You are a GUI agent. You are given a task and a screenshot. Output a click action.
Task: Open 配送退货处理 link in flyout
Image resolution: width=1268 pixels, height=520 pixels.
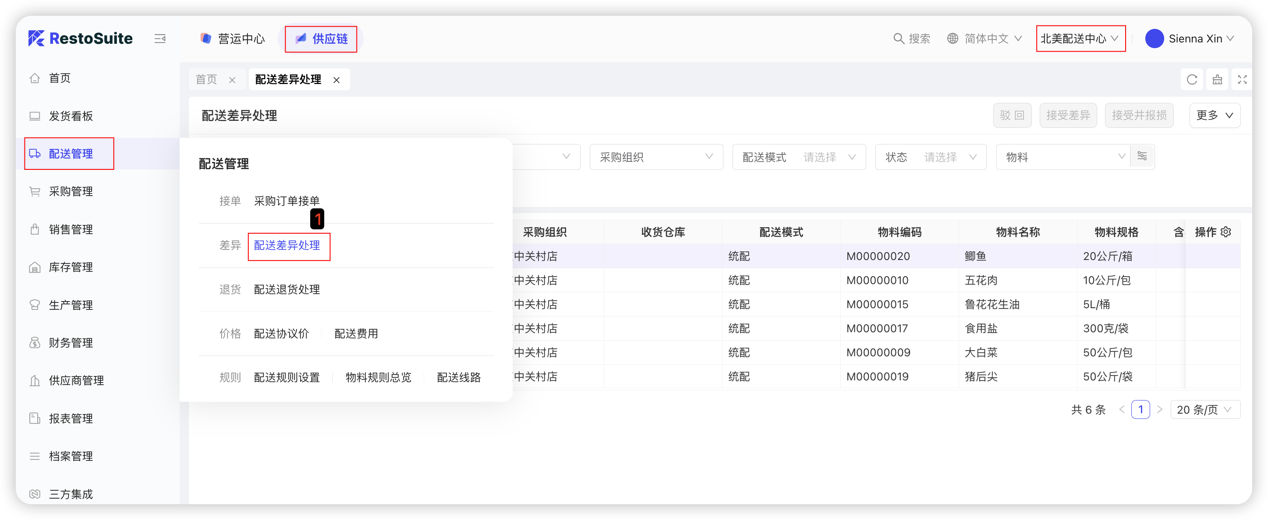point(287,289)
